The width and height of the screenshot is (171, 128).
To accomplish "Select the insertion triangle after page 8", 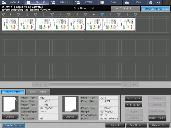I will pos(136,15).
